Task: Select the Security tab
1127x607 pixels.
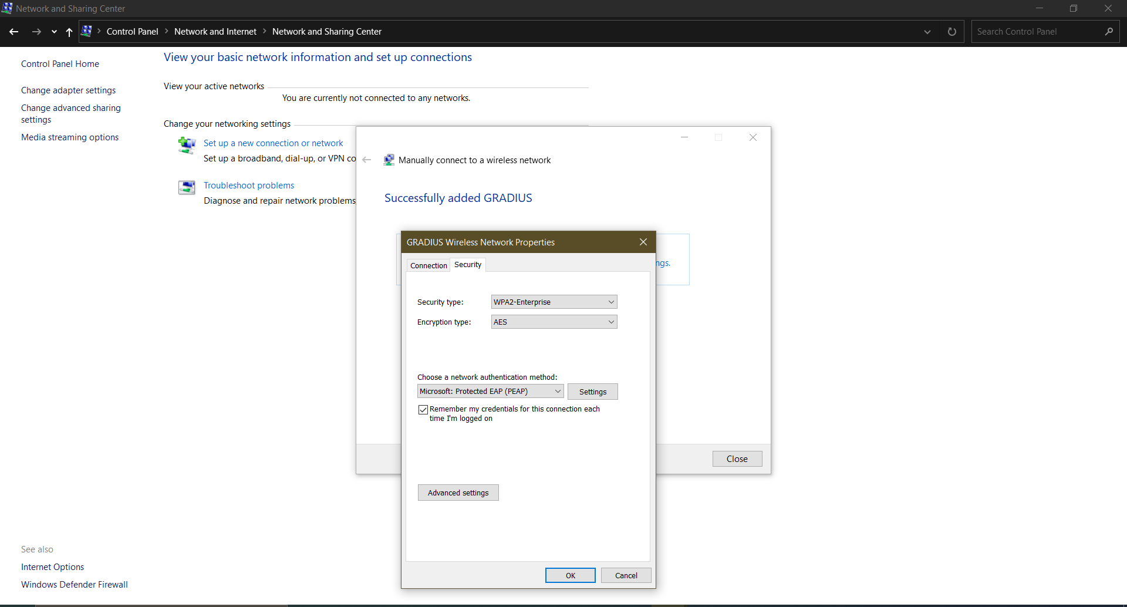Action: point(468,265)
